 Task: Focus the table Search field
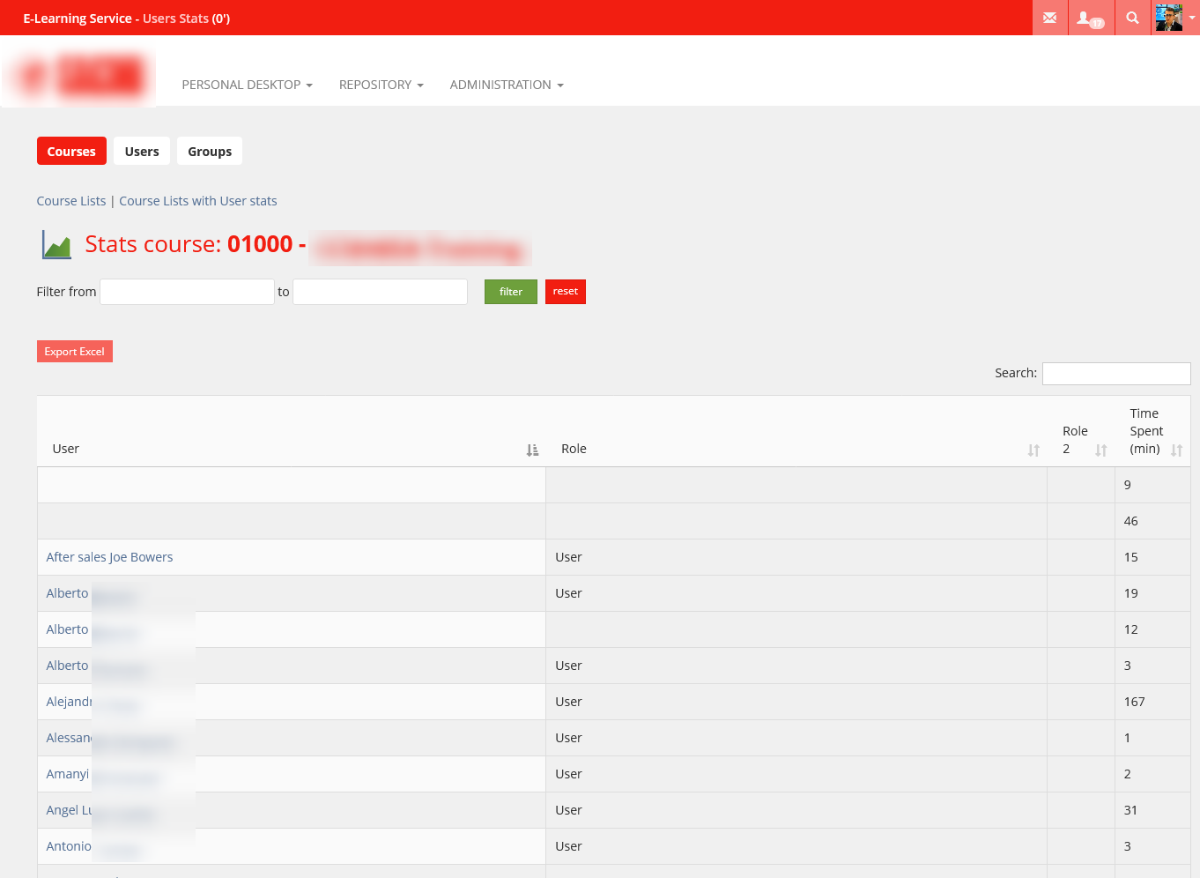pos(1115,374)
